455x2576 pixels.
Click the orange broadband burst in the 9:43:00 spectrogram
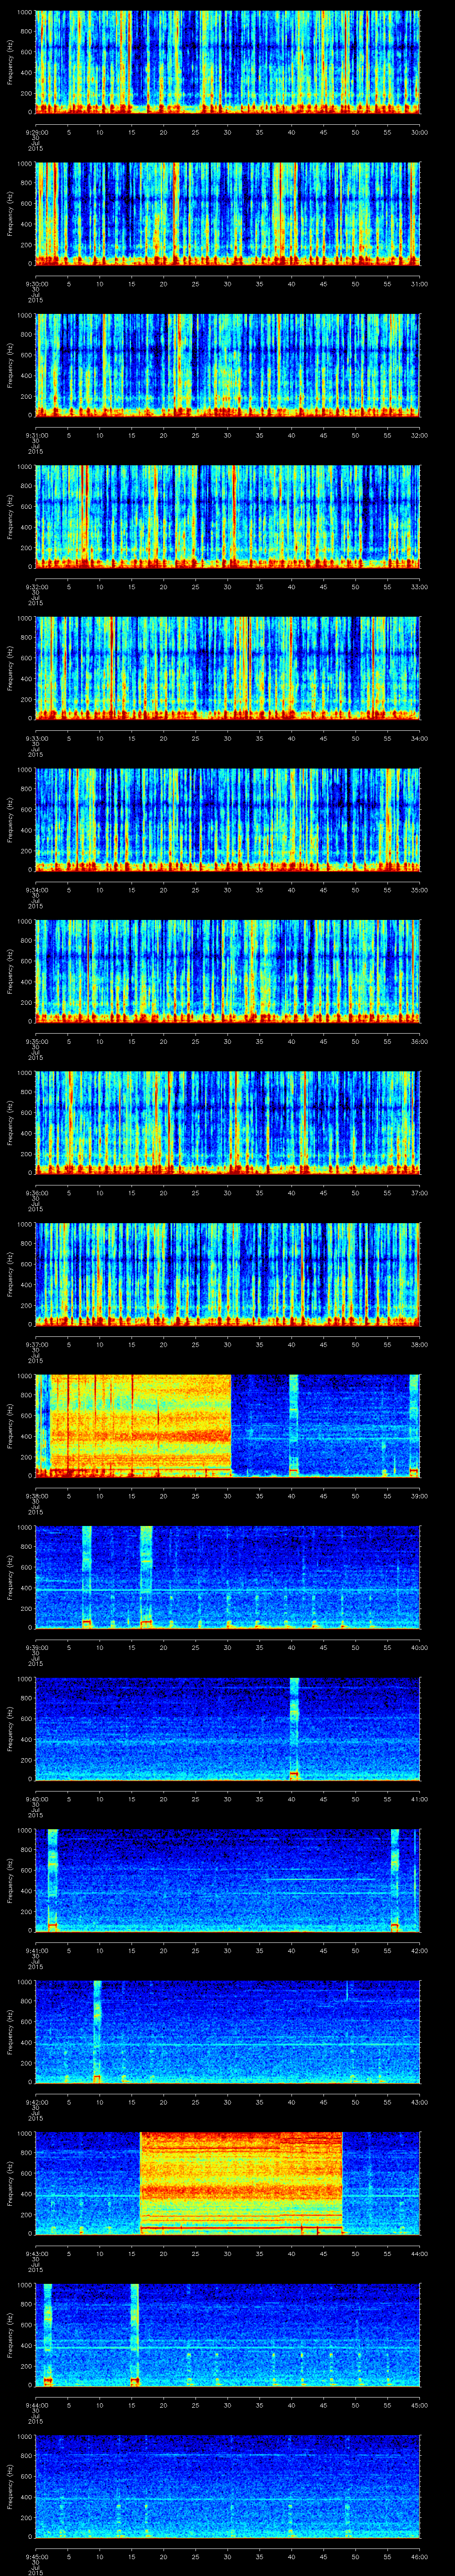[241, 2182]
